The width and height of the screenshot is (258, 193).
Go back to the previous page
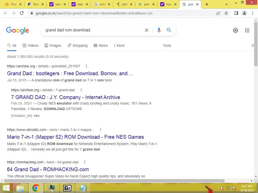tap(6, 13)
